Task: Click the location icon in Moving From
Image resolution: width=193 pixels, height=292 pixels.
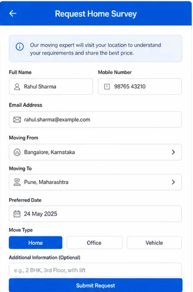Action: (17, 152)
